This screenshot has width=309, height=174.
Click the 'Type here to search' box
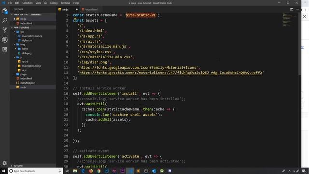click(x=35, y=171)
